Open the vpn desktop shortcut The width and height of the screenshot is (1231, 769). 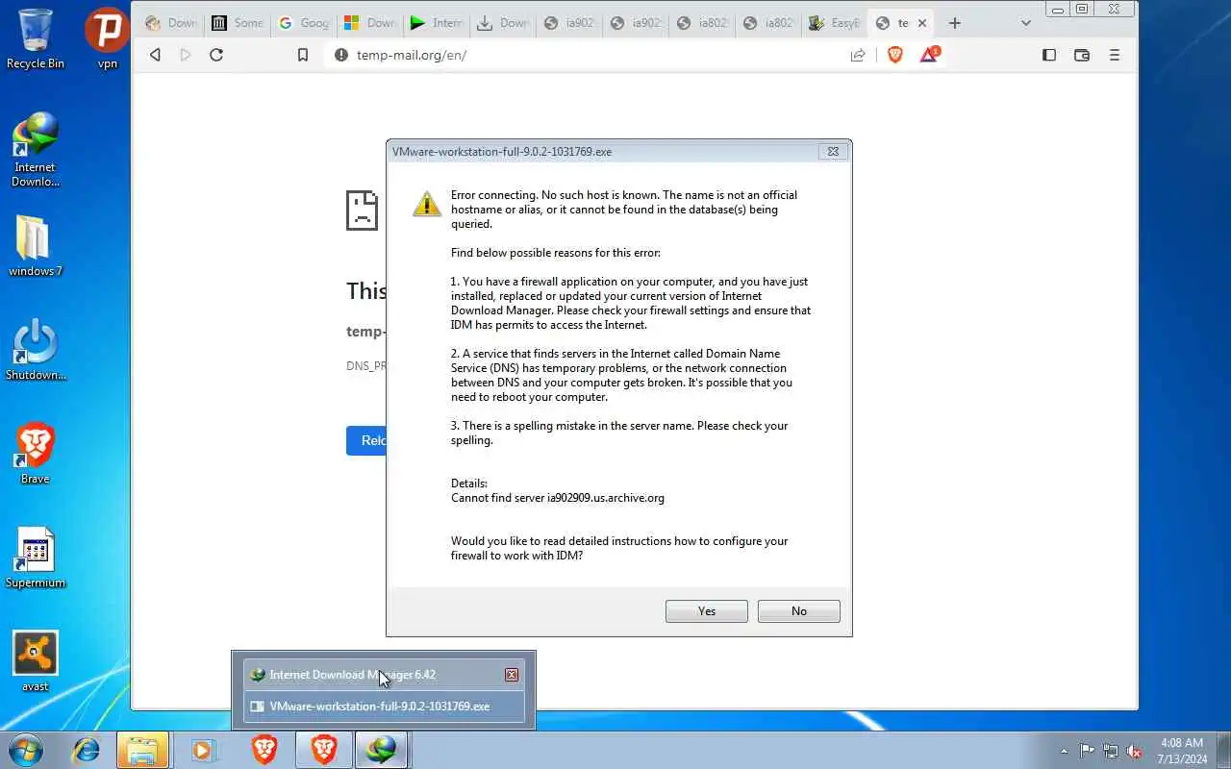tap(107, 39)
